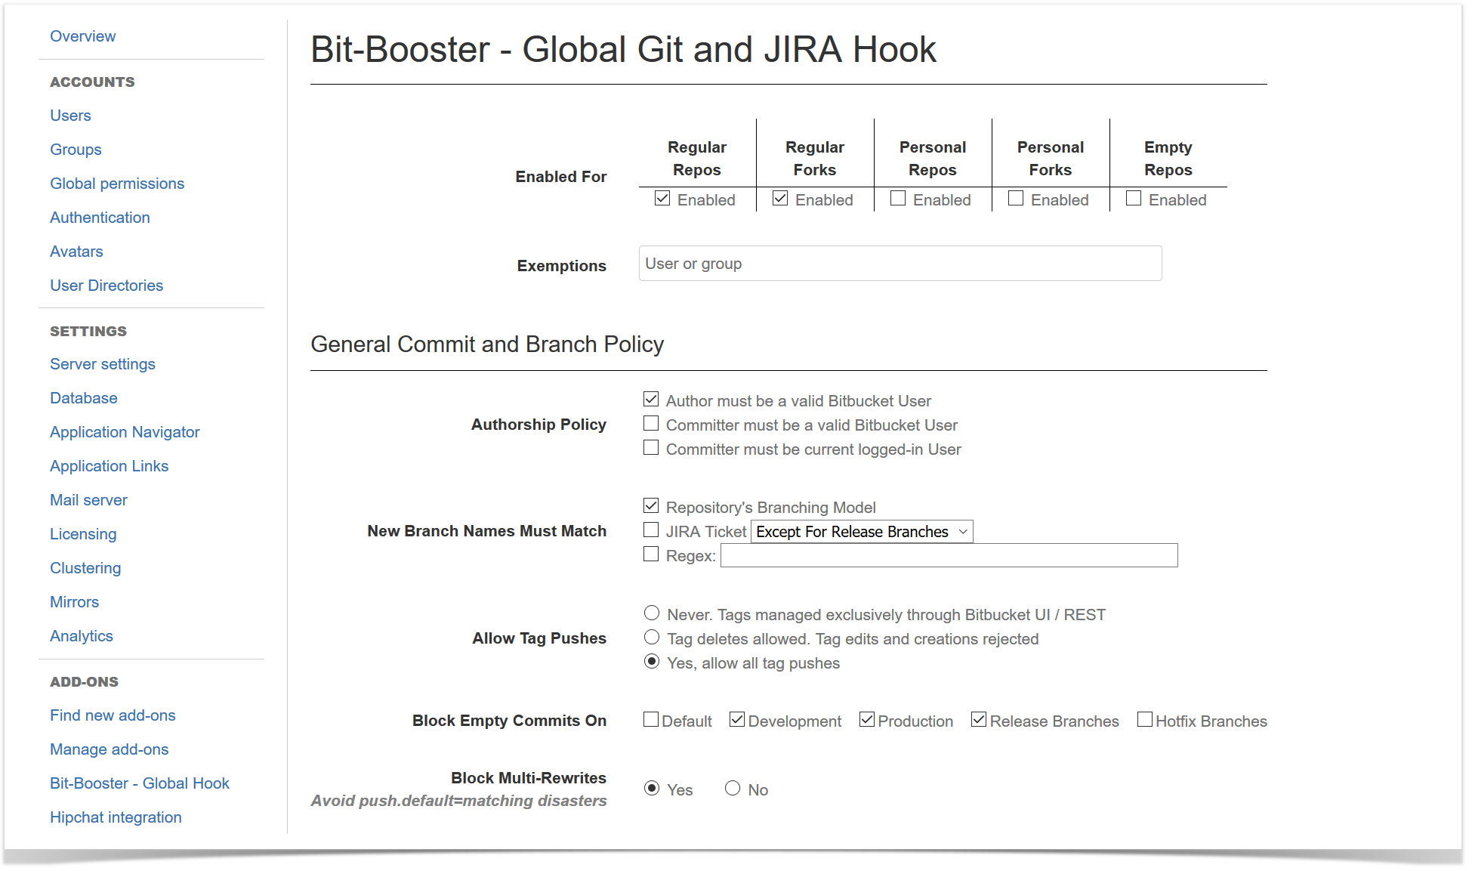Select Yes for Block Multi-Rewrites
Viewport: 1472px width, 871px height.
[x=652, y=788]
